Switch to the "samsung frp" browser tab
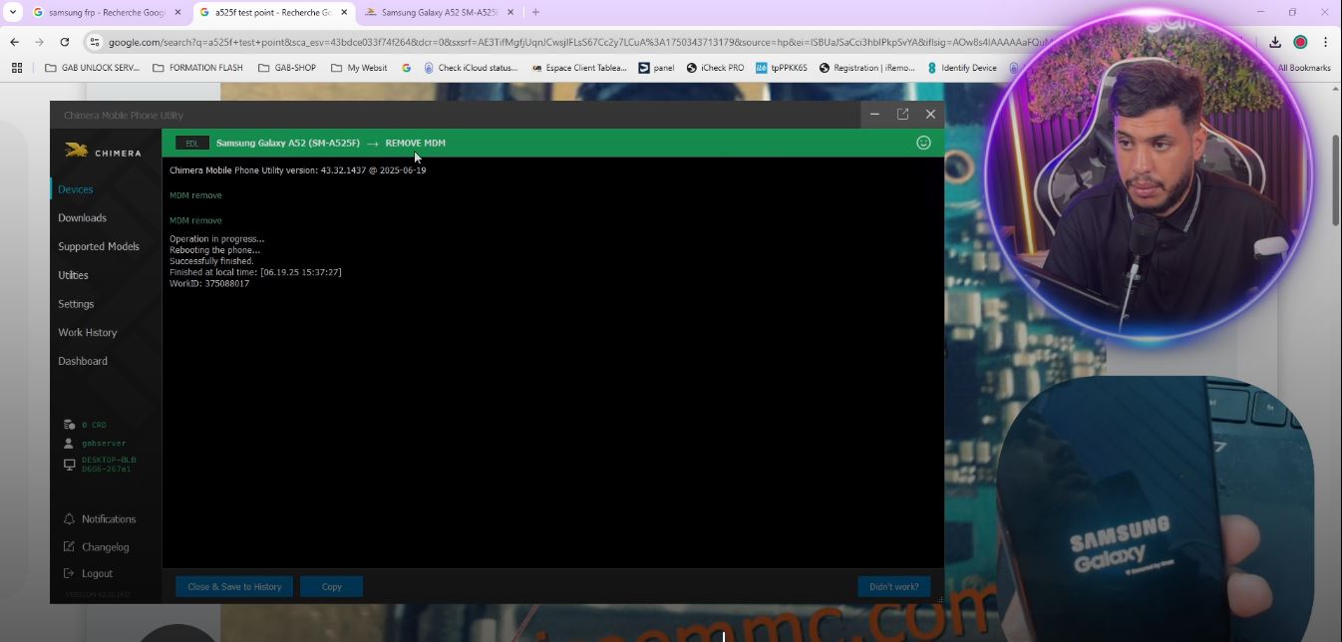Image resolution: width=1342 pixels, height=642 pixels. [x=107, y=13]
